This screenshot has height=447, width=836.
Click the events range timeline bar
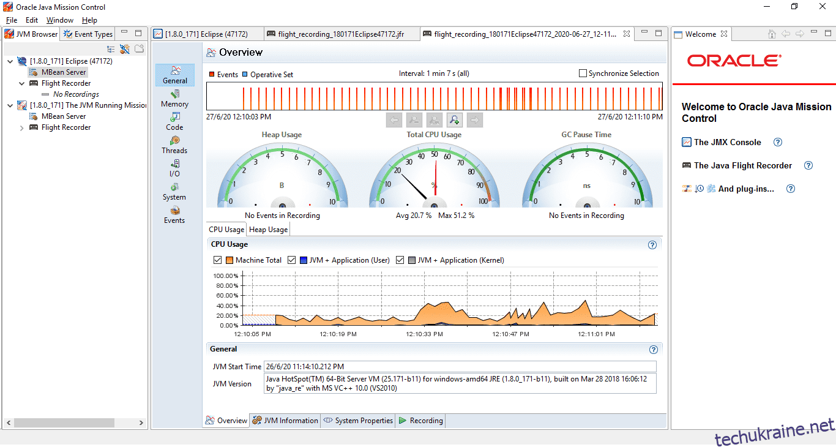pos(435,96)
